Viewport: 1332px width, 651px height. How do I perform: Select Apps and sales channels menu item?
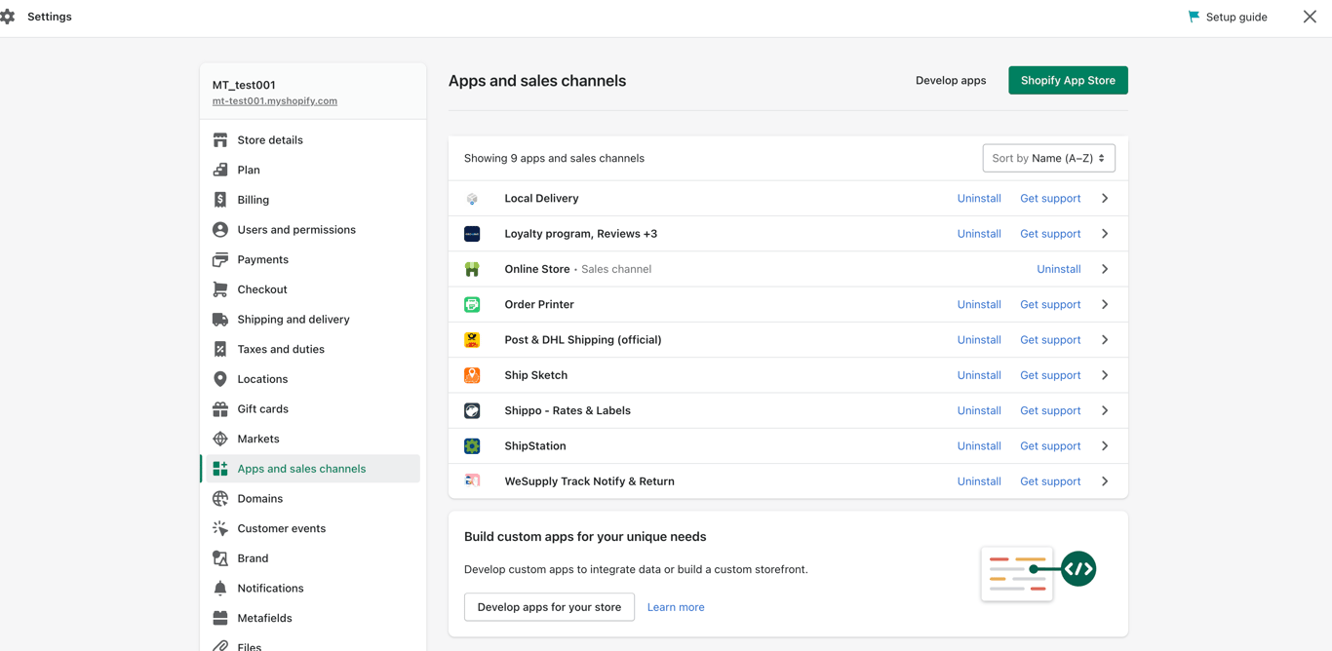tap(312, 469)
